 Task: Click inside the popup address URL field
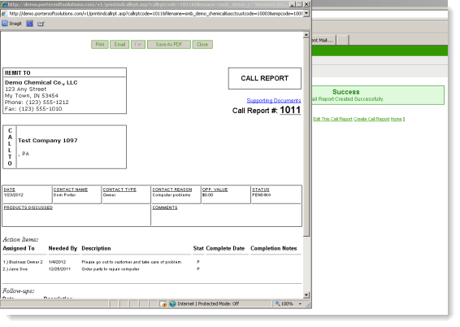(x=155, y=14)
